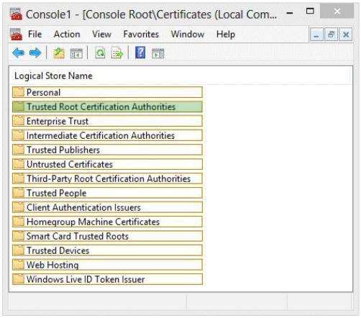Select Smart Card Trusted Roots folder
Image resolution: width=361 pixels, height=318 pixels.
[107, 236]
